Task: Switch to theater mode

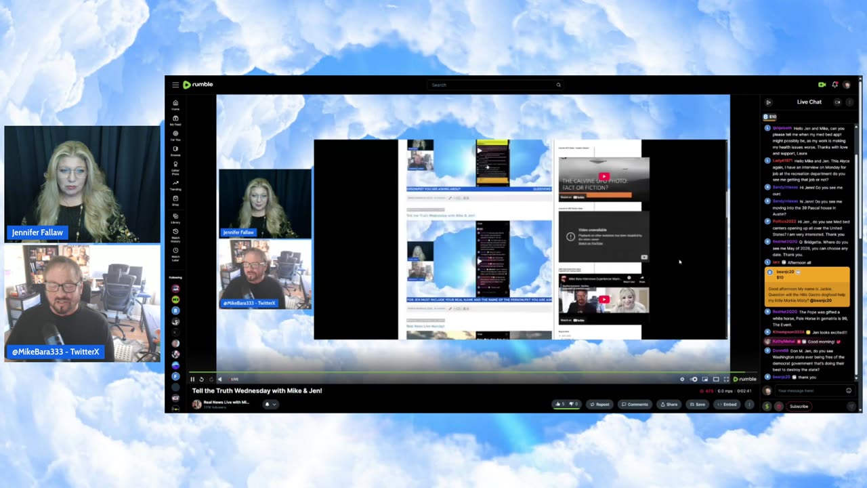Action: coord(716,380)
